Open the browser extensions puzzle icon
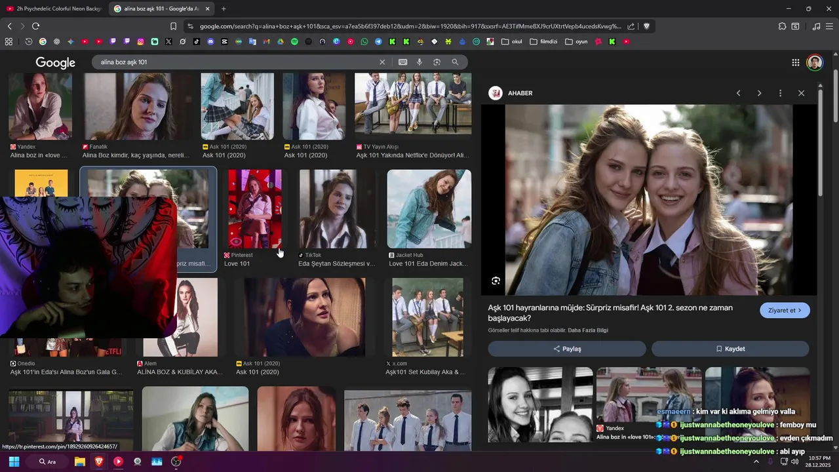The image size is (839, 472). tap(782, 26)
